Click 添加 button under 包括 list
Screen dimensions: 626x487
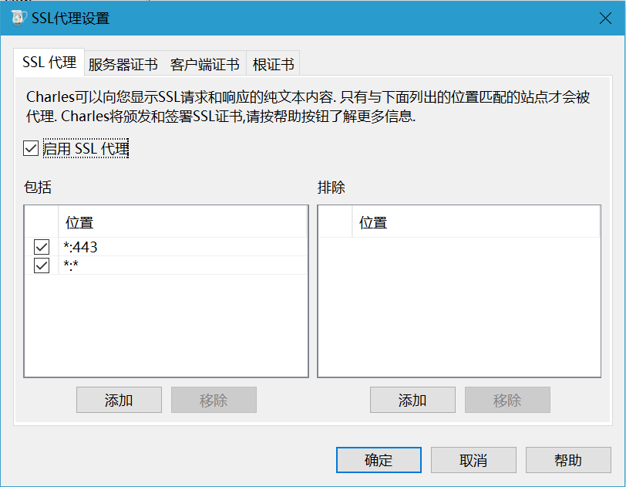(x=119, y=400)
